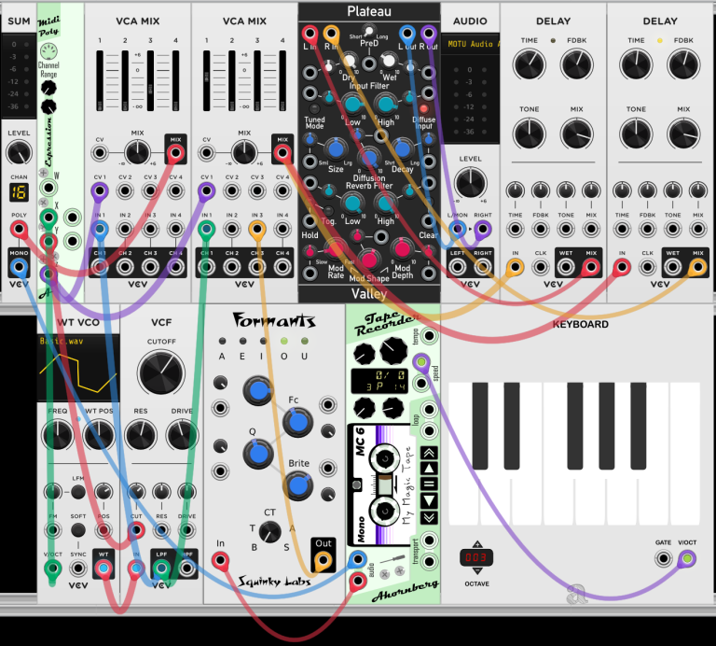Screen dimensions: 716x646
Task: Click the VCF DRIVE knob
Action: 182,434
